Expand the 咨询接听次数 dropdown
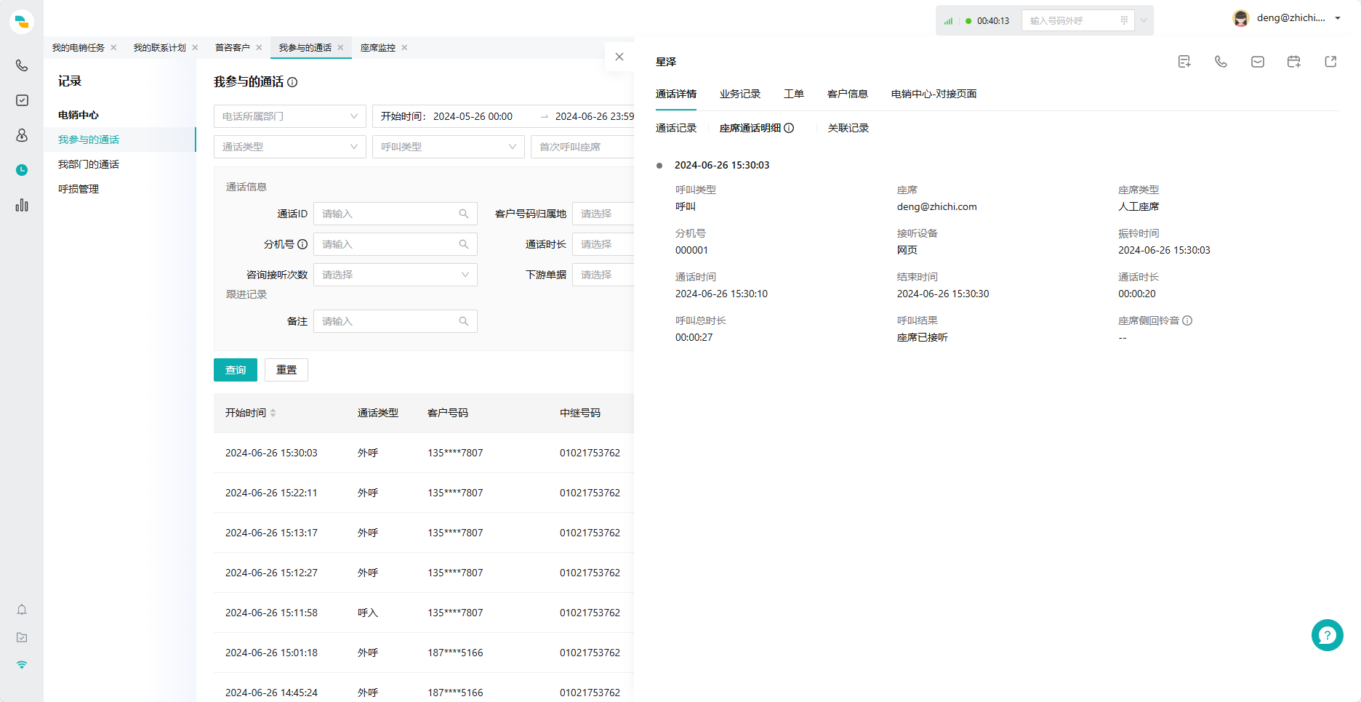This screenshot has width=1361, height=702. (396, 275)
